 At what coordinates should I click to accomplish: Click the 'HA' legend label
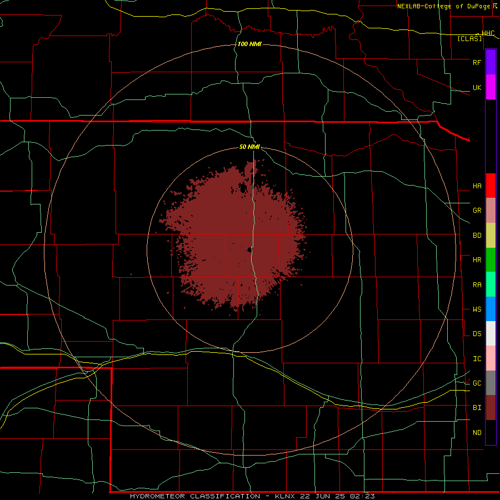[477, 186]
